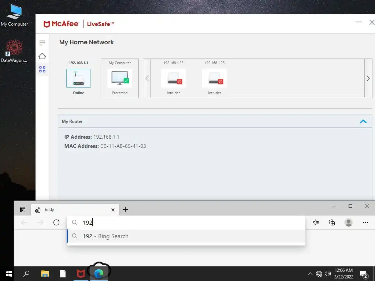Close the bit.ly tab
Image resolution: width=375 pixels, height=281 pixels.
[x=113, y=210]
